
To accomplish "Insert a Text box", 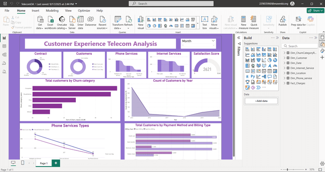I will pos(204,22).
